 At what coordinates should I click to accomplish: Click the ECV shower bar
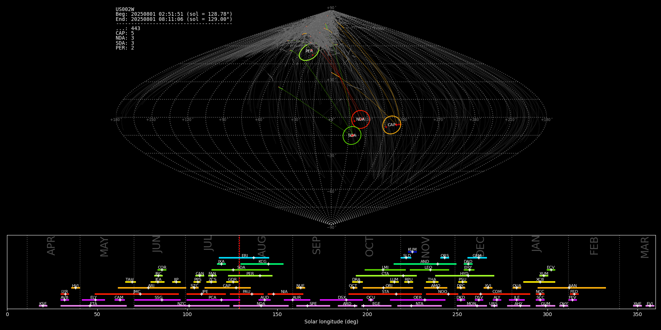click(551, 270)
